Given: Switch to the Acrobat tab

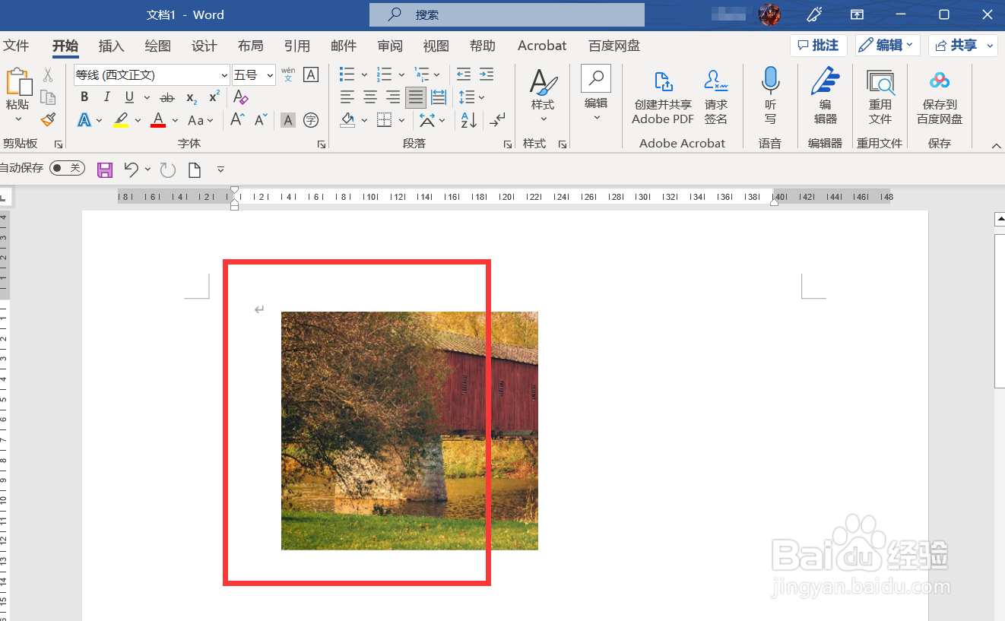Looking at the screenshot, I should 542,46.
